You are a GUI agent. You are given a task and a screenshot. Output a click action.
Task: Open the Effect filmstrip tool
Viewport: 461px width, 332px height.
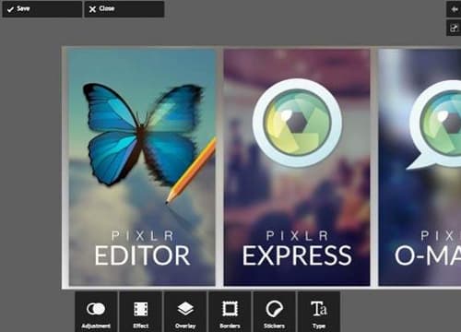[x=140, y=312]
